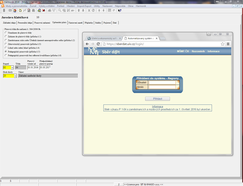Click the Uživatel username input field
Image resolution: width=243 pixels, height=186 pixels.
pos(162,83)
